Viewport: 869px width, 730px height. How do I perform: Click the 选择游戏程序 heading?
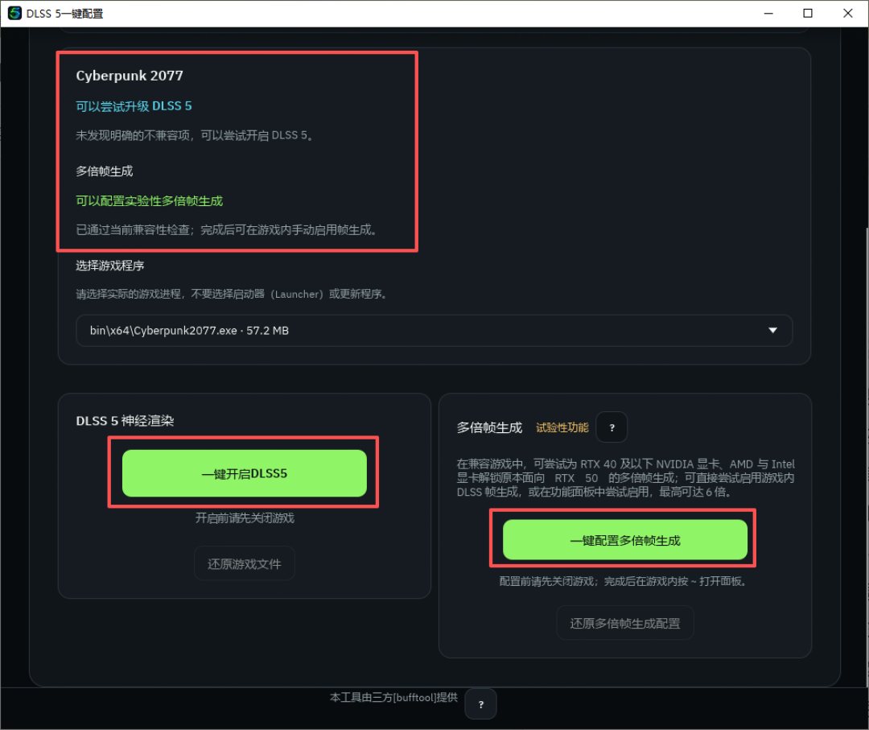pos(109,266)
